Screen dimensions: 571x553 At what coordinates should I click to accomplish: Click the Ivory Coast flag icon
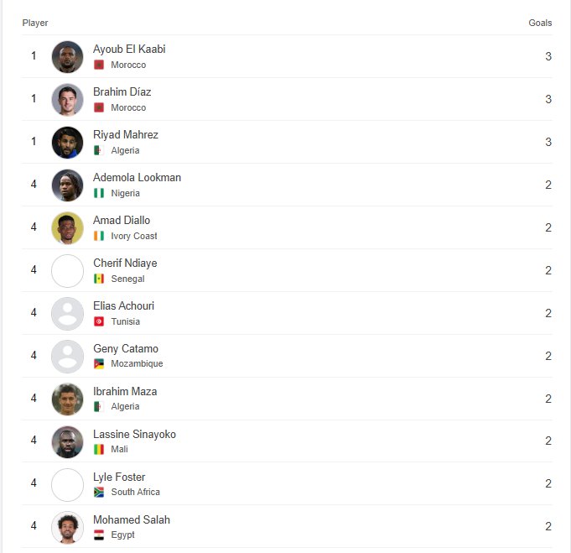(99, 236)
